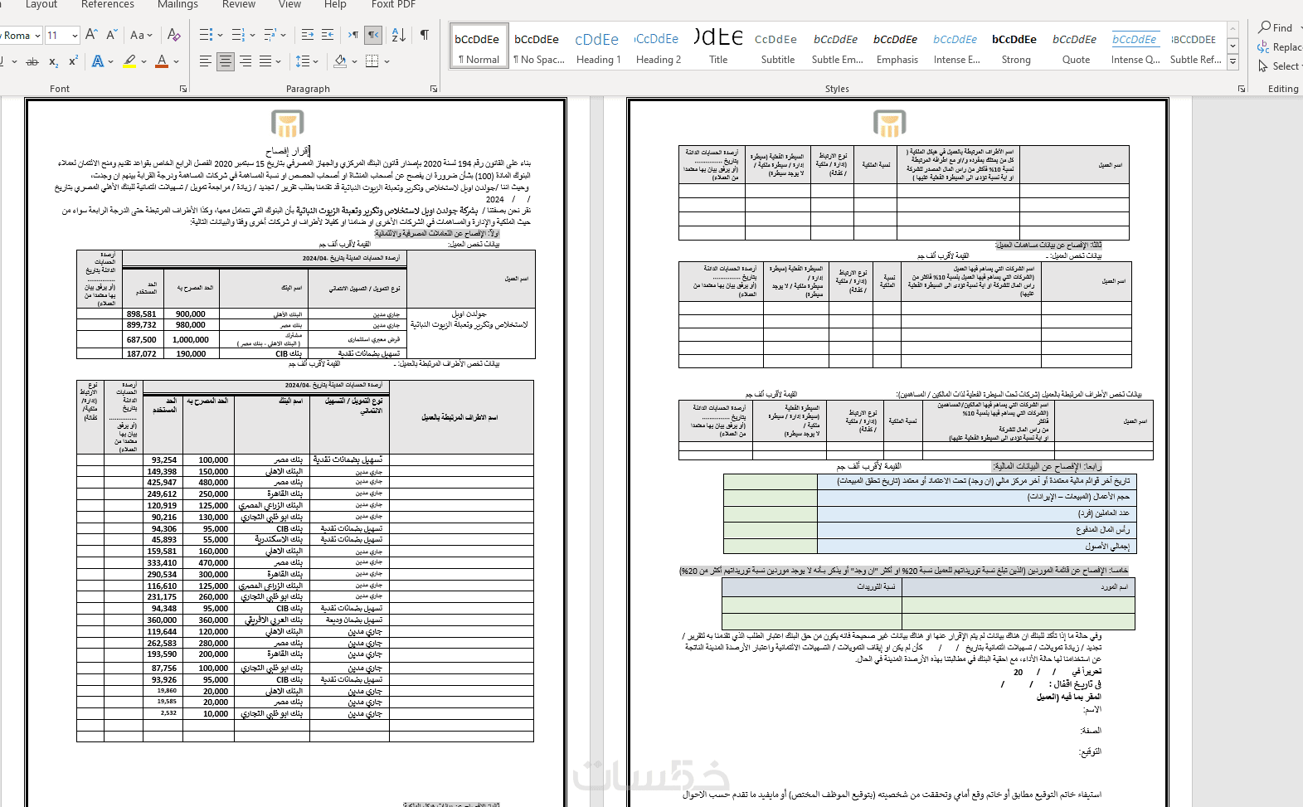
Task: Decrease paragraph indent
Action: pos(308,35)
